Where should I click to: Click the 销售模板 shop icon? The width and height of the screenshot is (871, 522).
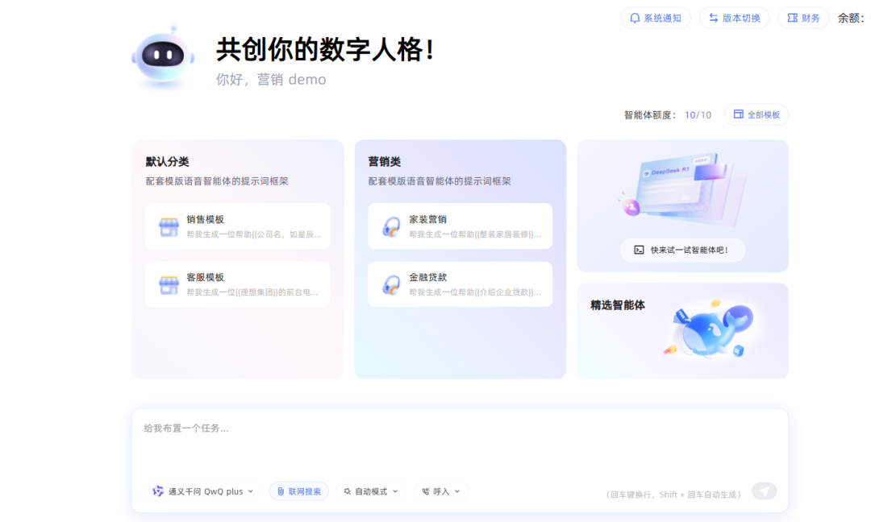pos(169,226)
